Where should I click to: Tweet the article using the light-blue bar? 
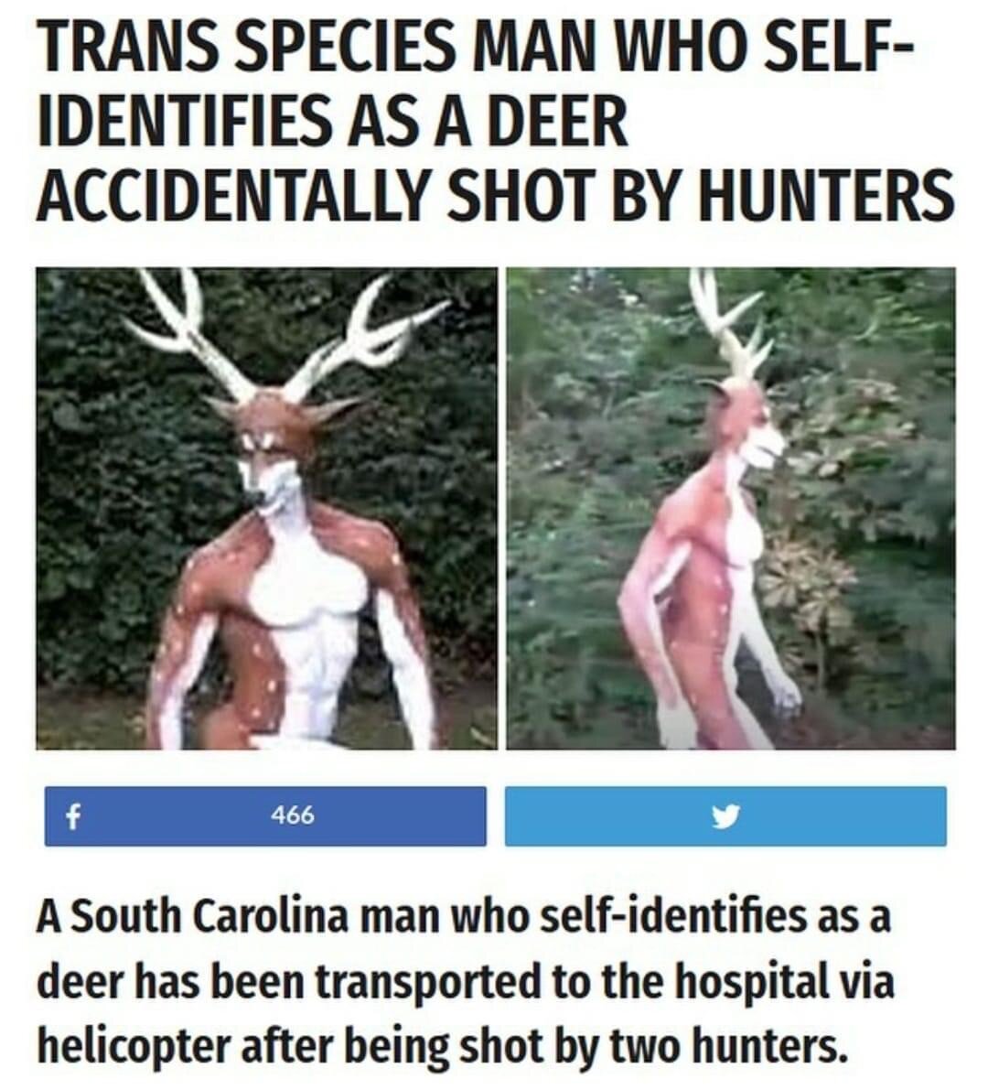pos(725,816)
